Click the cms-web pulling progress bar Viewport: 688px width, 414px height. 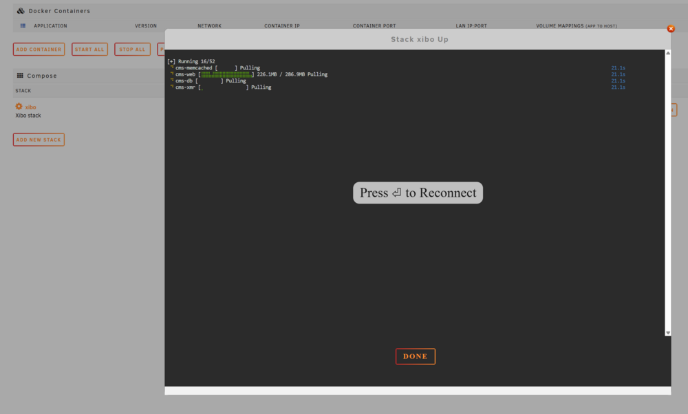click(x=226, y=74)
